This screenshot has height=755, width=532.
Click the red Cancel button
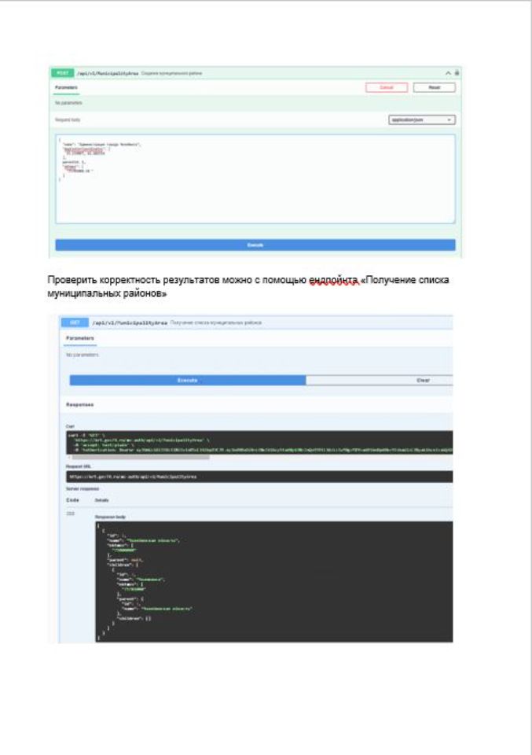[387, 87]
